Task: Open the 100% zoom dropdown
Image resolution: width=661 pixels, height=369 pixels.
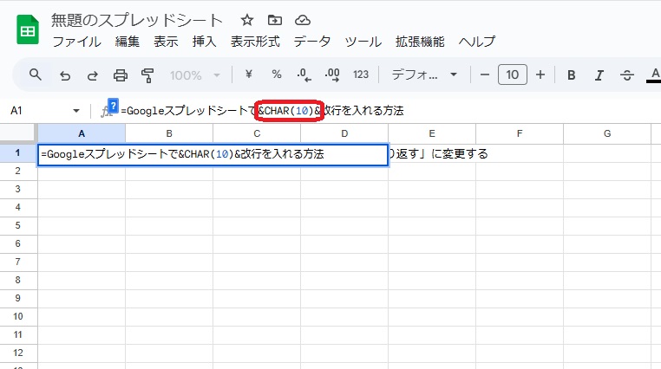Action: pos(195,75)
